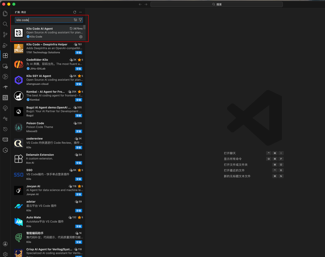Refresh the extensions marketplace list

point(75,12)
